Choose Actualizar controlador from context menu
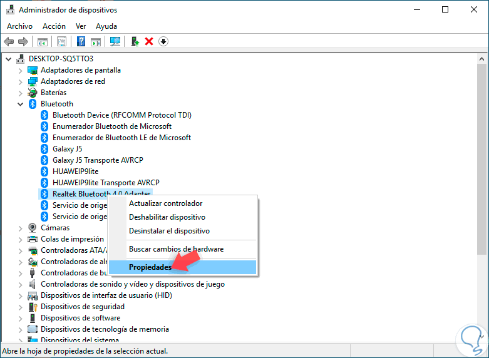 pyautogui.click(x=182, y=203)
